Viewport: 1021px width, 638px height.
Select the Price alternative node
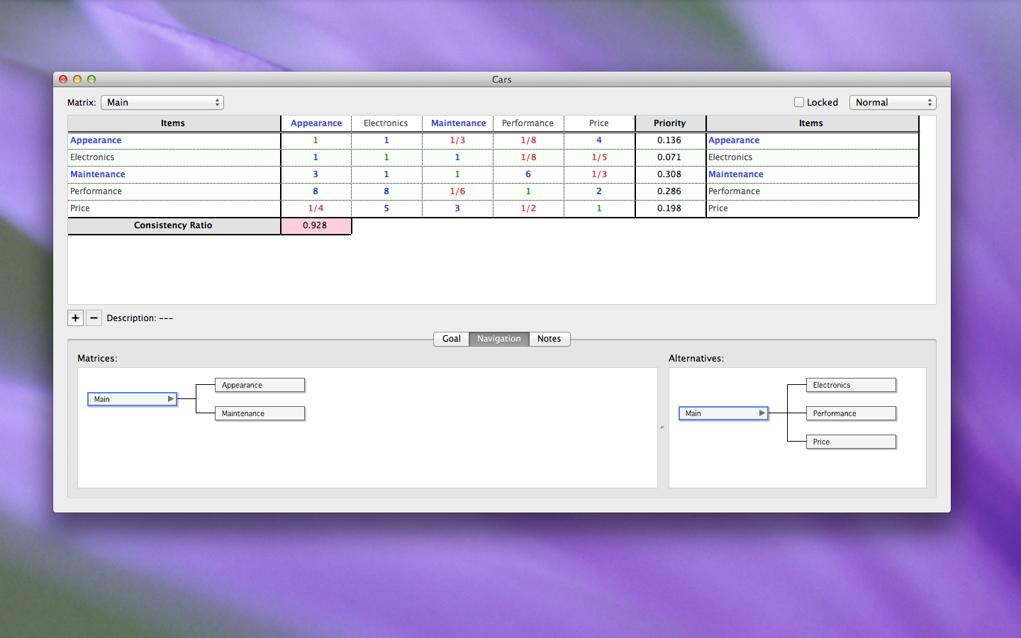851,442
